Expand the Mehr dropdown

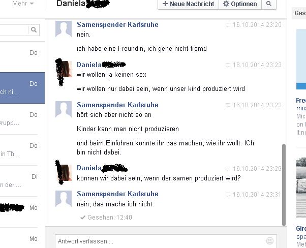point(23,4)
